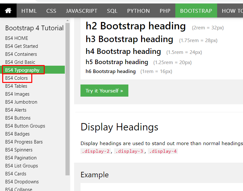The width and height of the screenshot is (243, 191).
Task: Go to the W3Schools home icon
Action: [8, 11]
